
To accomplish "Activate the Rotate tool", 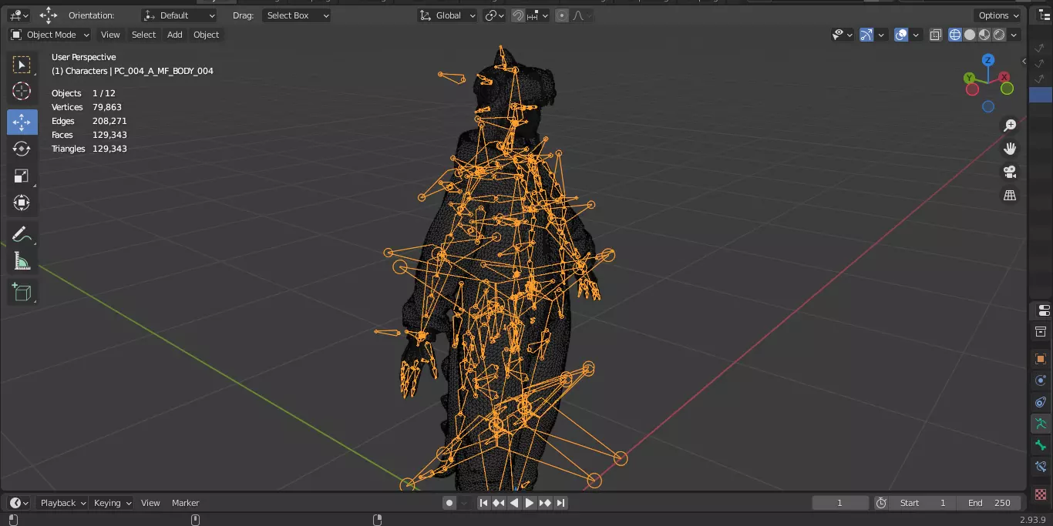I will (22, 149).
